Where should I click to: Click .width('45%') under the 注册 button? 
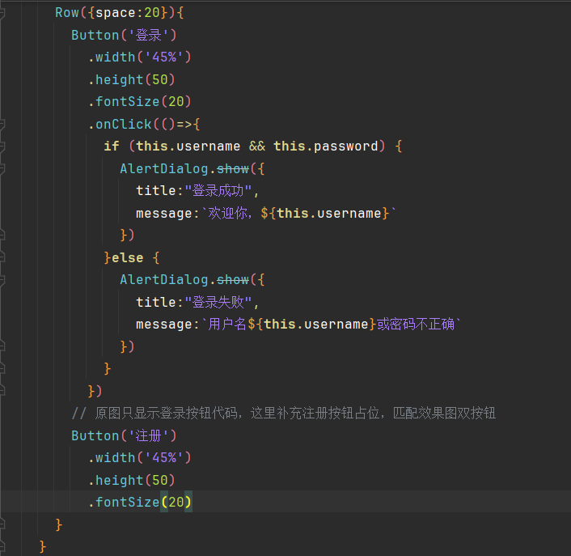tap(139, 457)
